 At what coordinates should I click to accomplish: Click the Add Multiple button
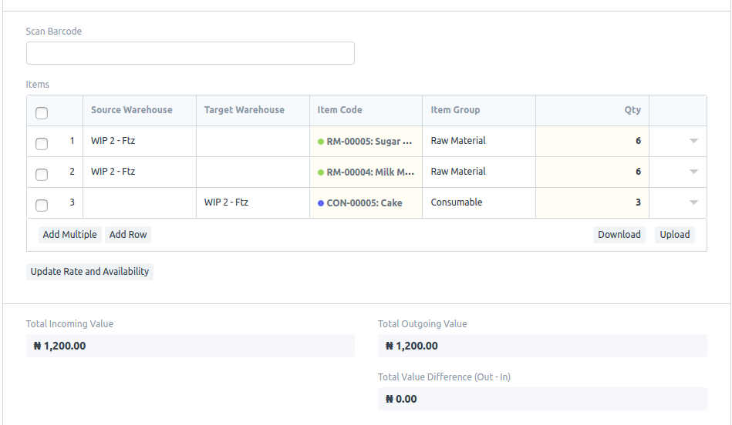coord(69,234)
